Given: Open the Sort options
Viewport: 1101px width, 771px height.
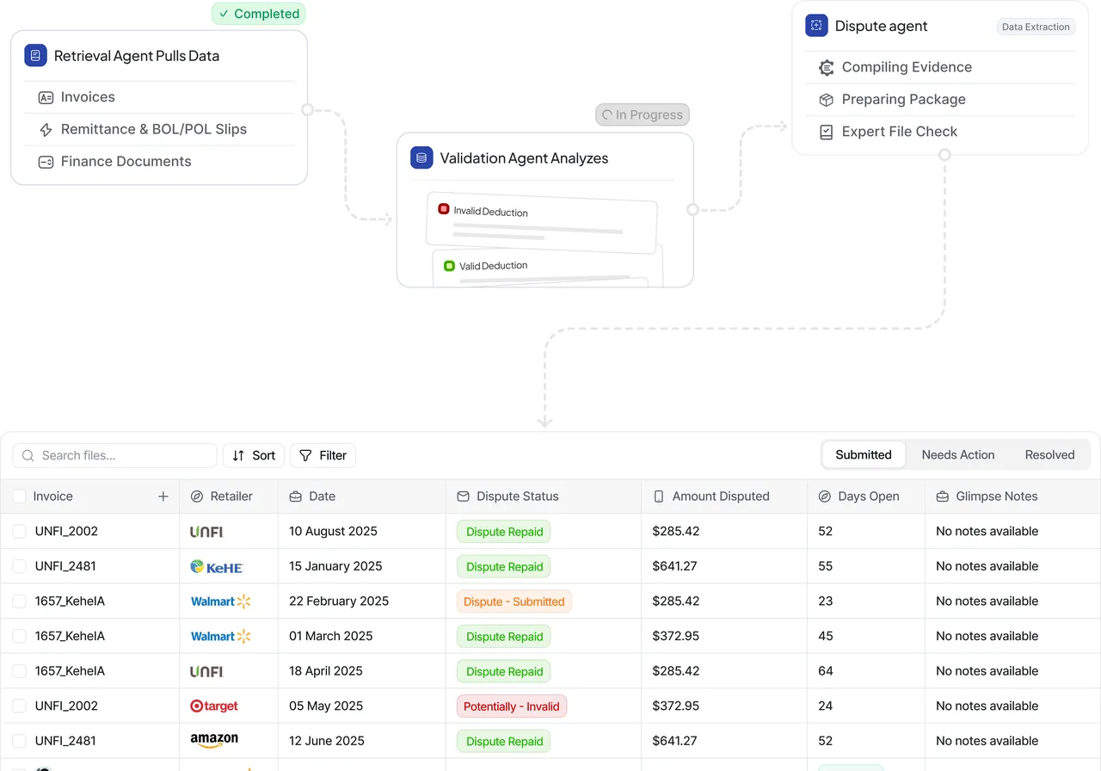Looking at the screenshot, I should coord(254,455).
